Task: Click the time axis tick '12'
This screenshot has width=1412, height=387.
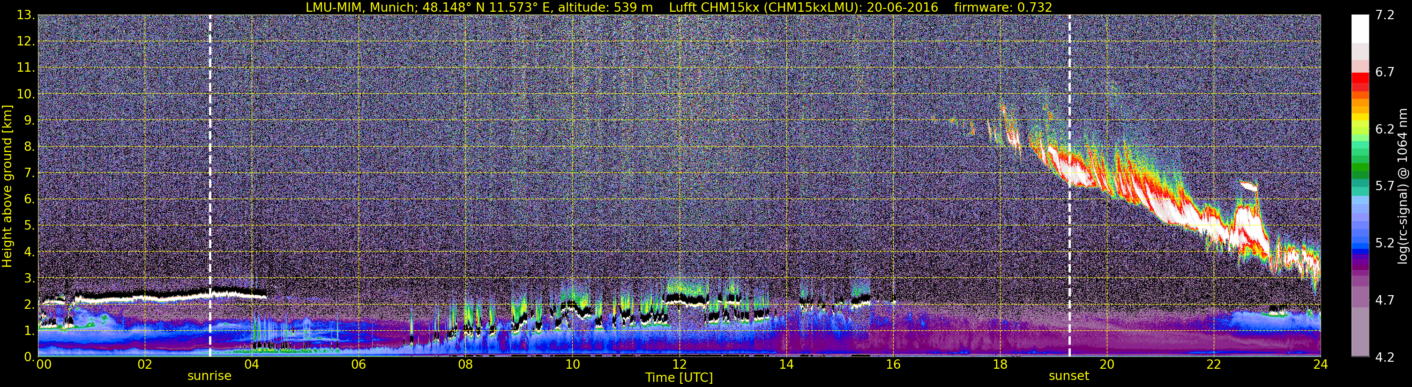Action: [679, 365]
